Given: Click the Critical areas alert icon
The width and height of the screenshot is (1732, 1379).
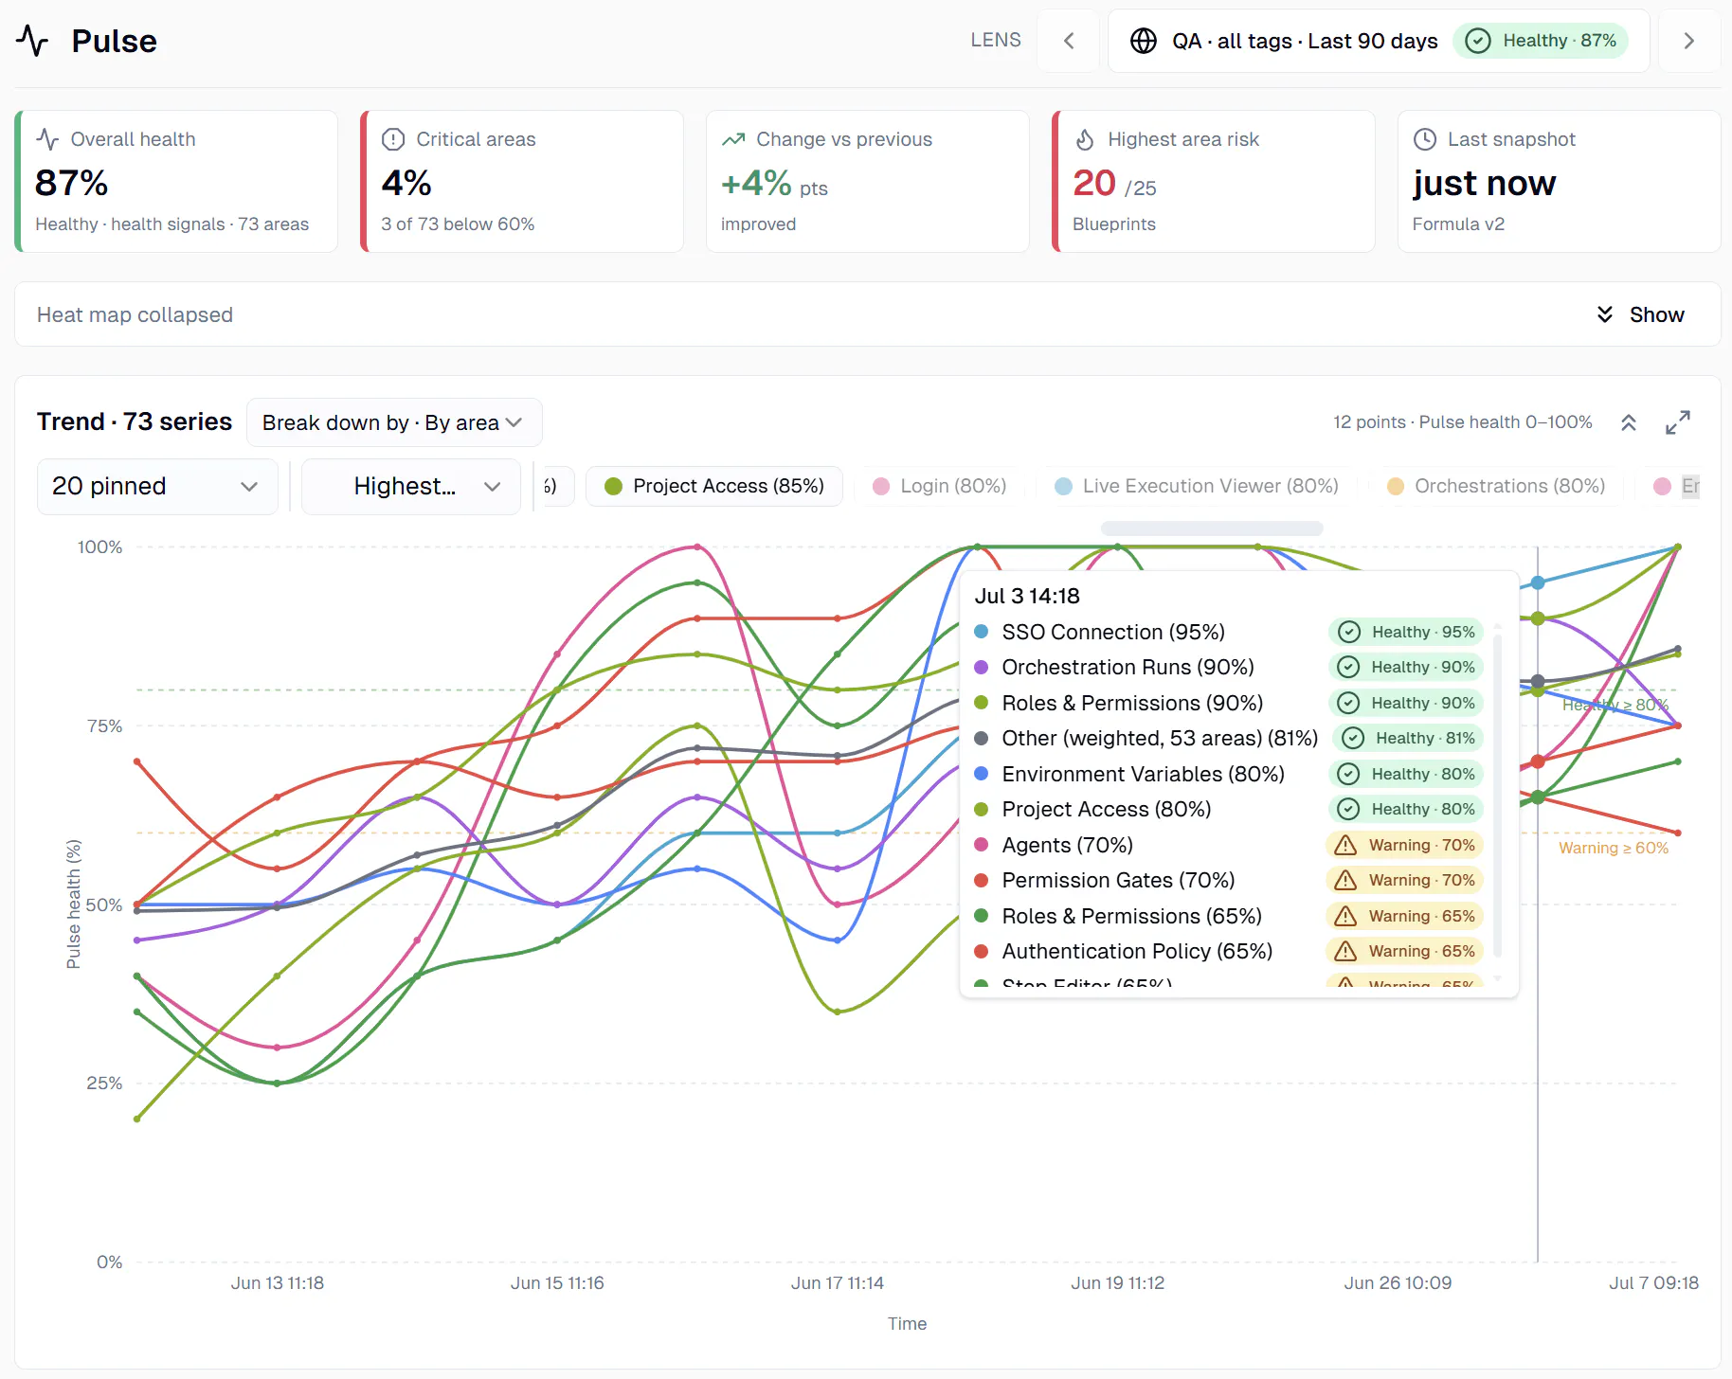Looking at the screenshot, I should 393,139.
